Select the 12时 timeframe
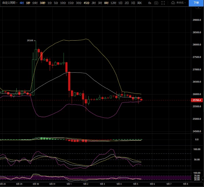 113,3
